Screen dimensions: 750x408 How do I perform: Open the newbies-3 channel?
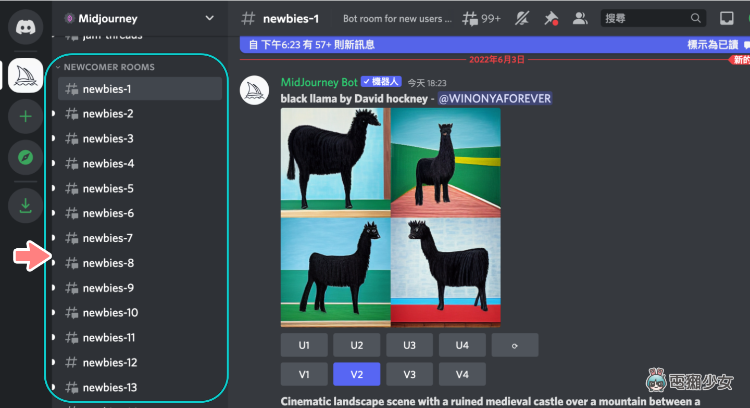140,139
